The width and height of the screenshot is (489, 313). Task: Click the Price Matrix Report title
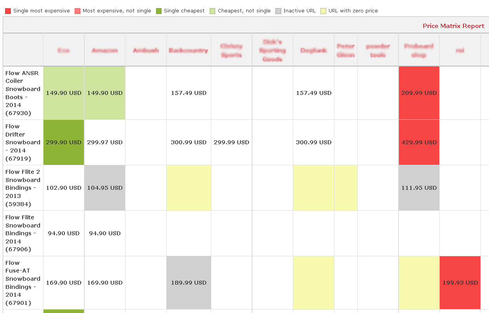coord(453,26)
